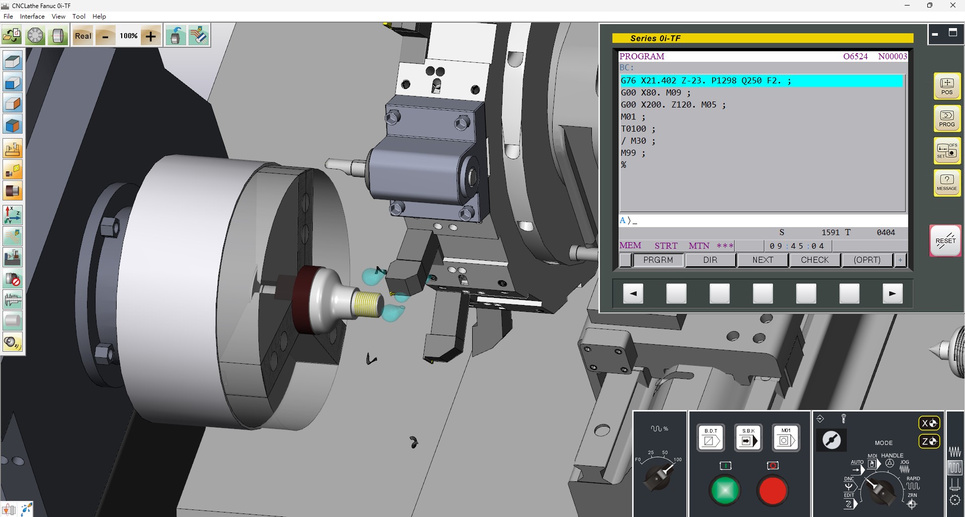The height and width of the screenshot is (517, 965).
Task: Click the blank soft key under (OPRT)
Action: click(849, 293)
